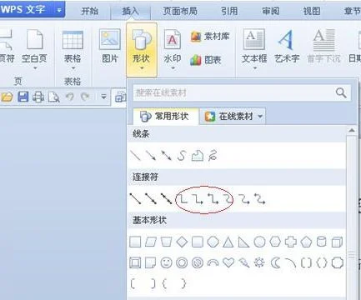This screenshot has width=361, height=300.
Task: Click the 图片 insert picture button
Action: [x=110, y=47]
